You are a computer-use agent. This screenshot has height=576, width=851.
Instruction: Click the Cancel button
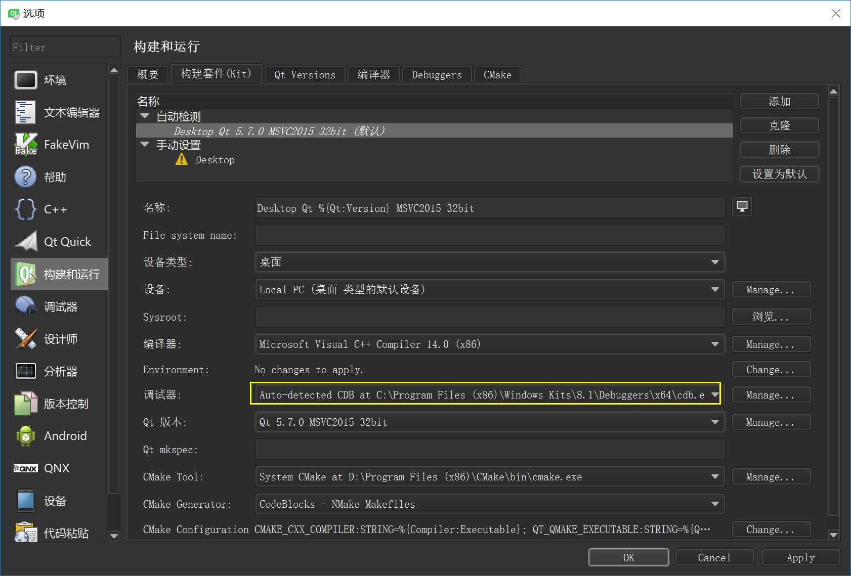click(x=714, y=557)
